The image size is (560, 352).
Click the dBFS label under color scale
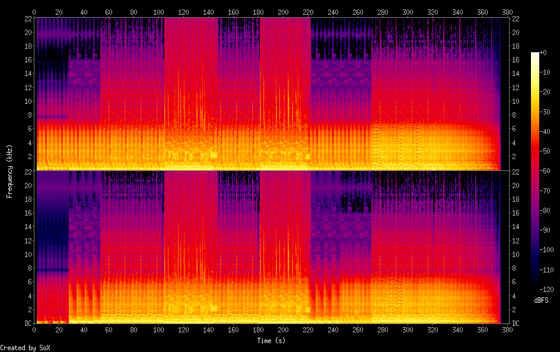541,301
